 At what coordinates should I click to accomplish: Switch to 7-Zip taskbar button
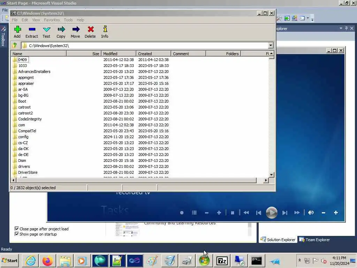pos(222,260)
